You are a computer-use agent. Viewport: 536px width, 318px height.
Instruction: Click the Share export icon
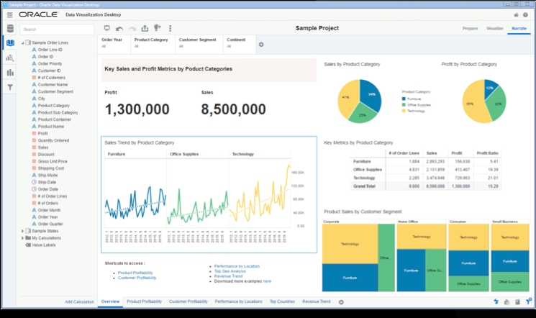click(x=145, y=28)
